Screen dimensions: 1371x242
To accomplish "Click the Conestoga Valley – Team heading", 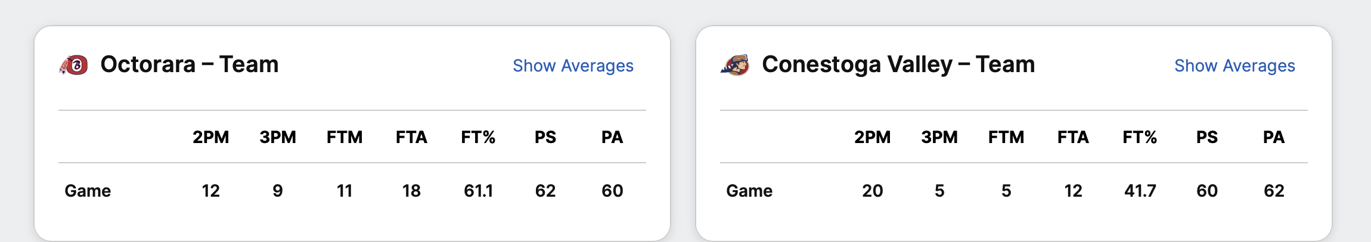I will click(x=898, y=64).
